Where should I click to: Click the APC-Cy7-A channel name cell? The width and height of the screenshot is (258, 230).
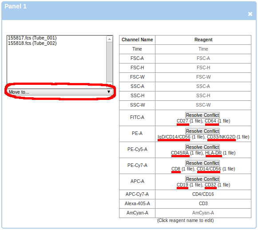pos(137,194)
